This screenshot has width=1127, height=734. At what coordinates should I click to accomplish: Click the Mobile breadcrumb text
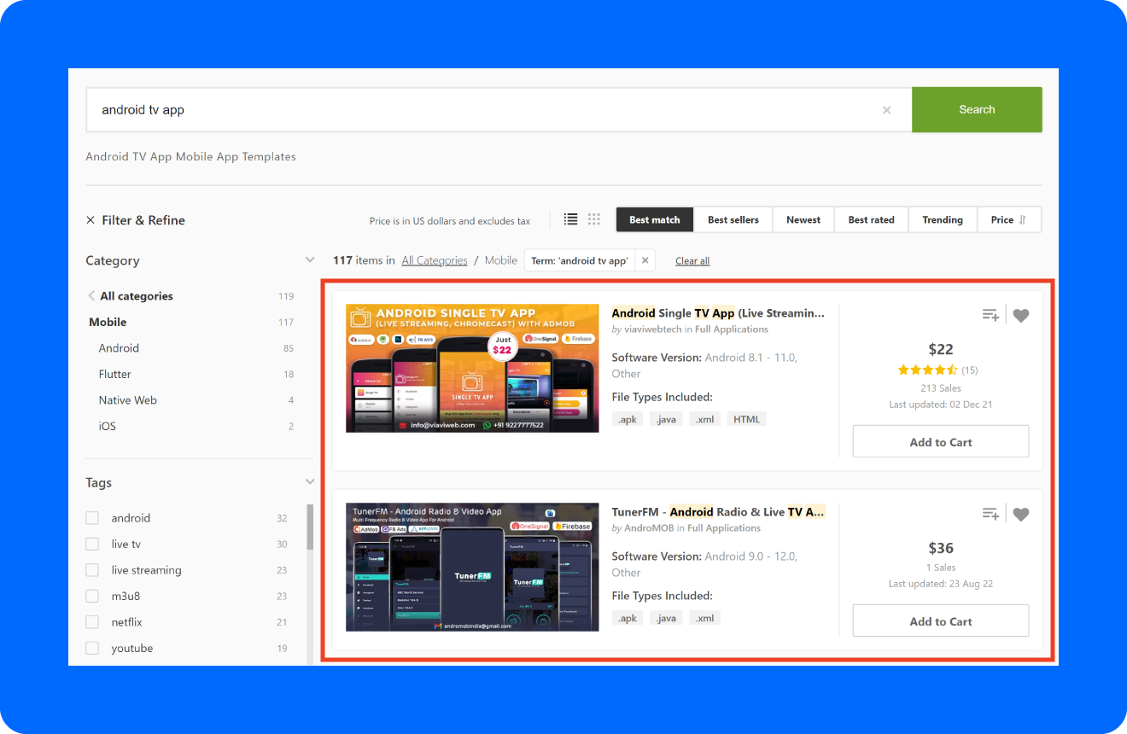point(501,260)
